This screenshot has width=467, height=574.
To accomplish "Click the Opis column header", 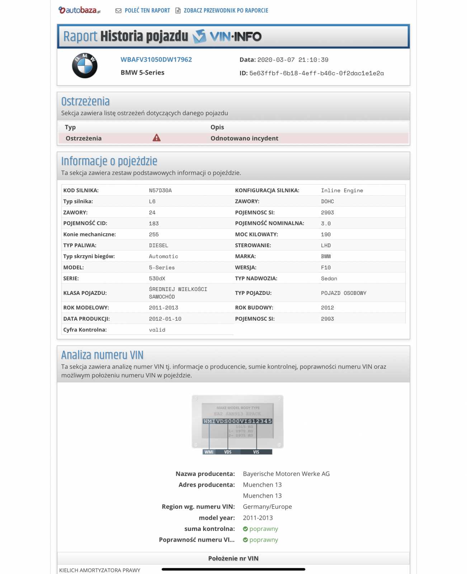I will click(217, 127).
